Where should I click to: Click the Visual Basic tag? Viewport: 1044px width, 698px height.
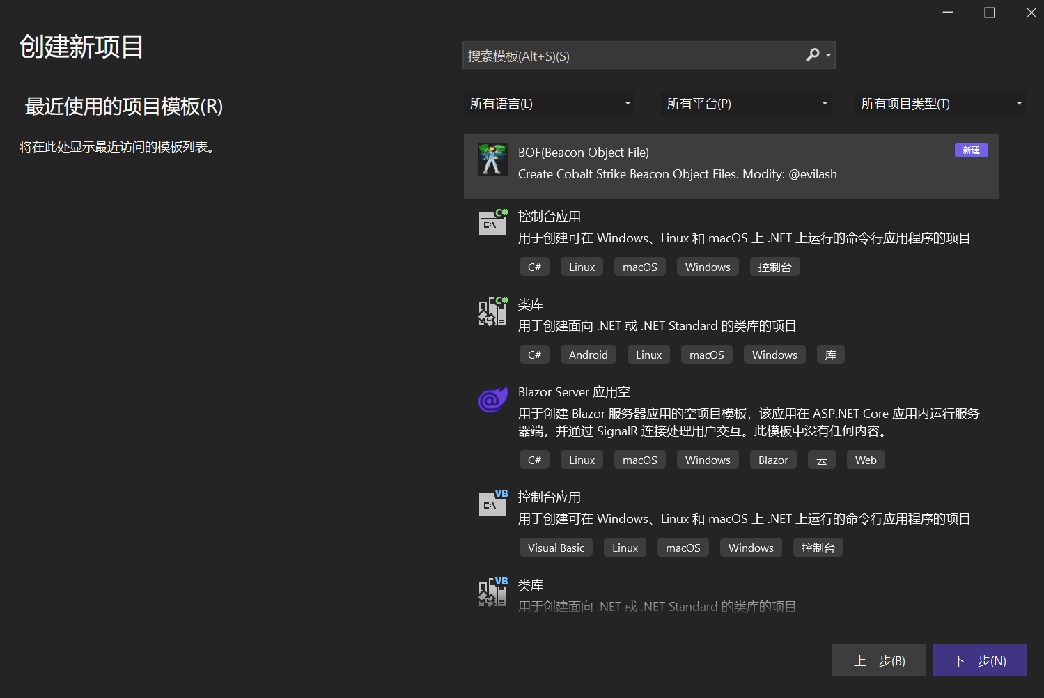tap(556, 548)
